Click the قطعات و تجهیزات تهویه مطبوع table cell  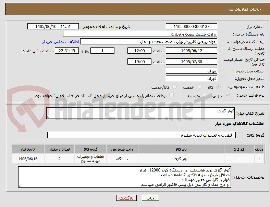pos(90,159)
